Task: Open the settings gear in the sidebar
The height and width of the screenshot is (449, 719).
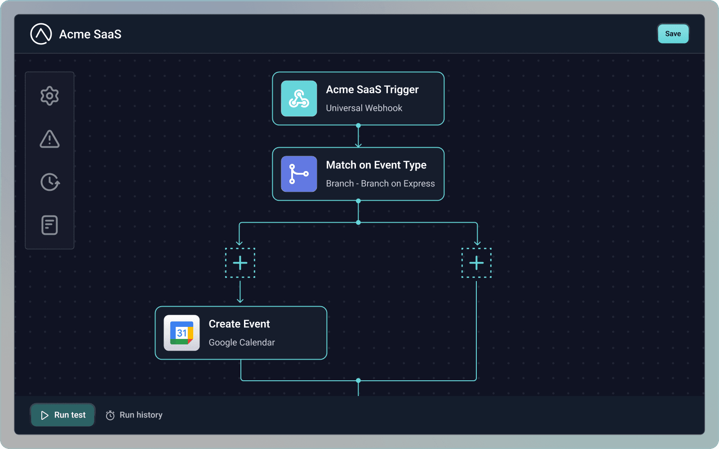Action: (49, 96)
